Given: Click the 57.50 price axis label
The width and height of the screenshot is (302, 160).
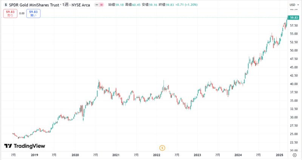Looking at the screenshot, I should tap(294, 25).
